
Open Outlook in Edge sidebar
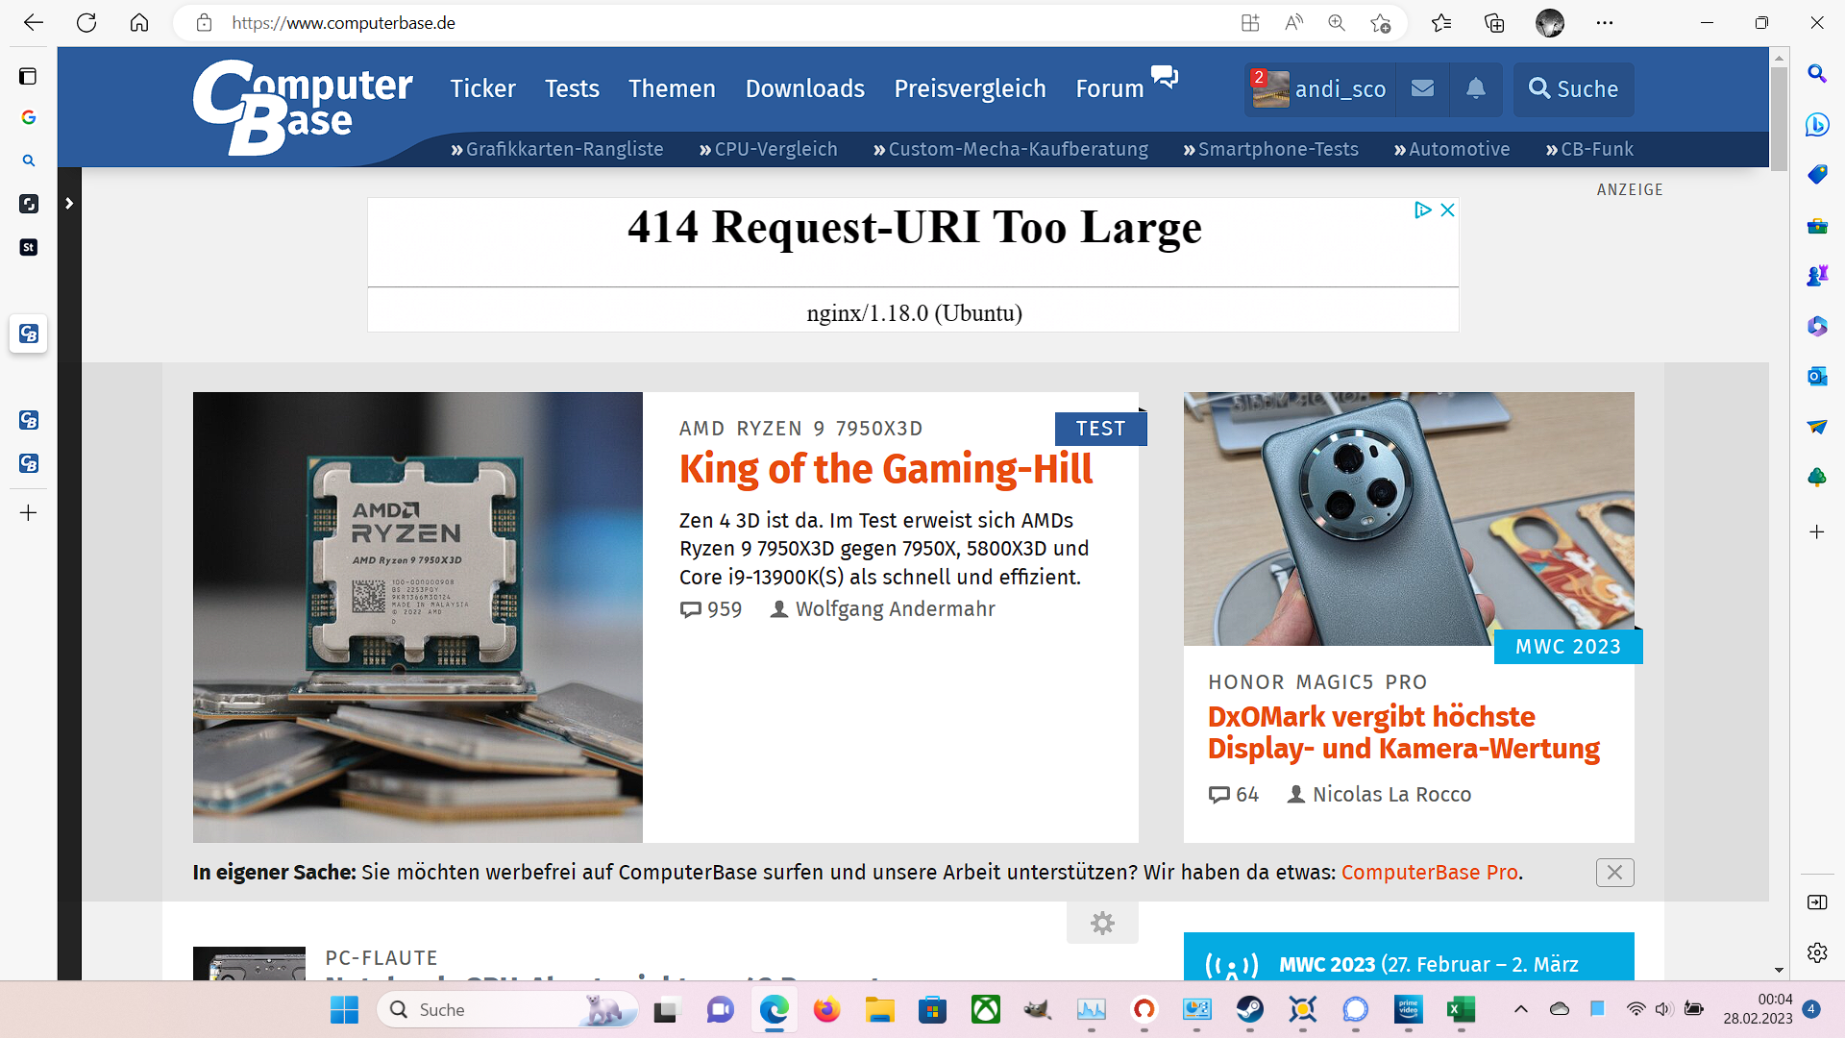point(1816,376)
